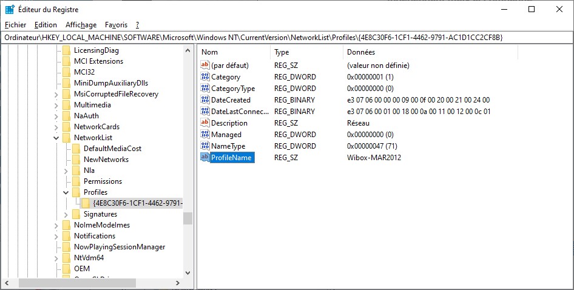The image size is (574, 290).
Task: Click the Description string value icon
Action: [x=205, y=123]
